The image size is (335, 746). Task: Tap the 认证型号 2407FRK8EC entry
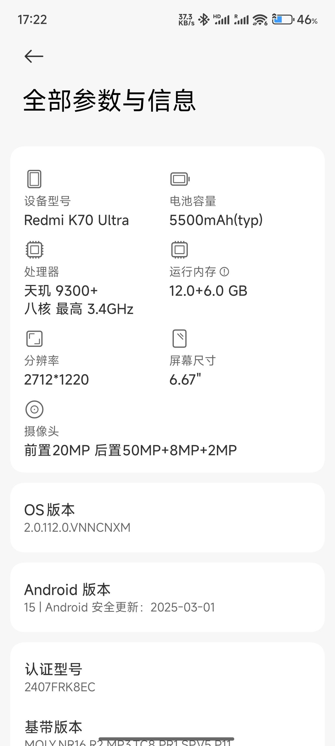pyautogui.click(x=167, y=677)
